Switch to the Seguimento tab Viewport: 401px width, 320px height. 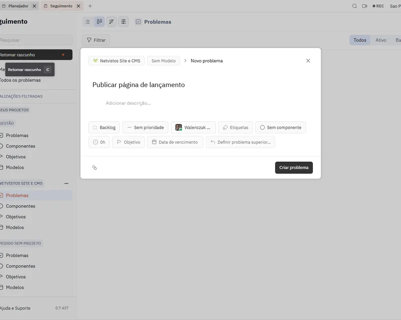[61, 6]
